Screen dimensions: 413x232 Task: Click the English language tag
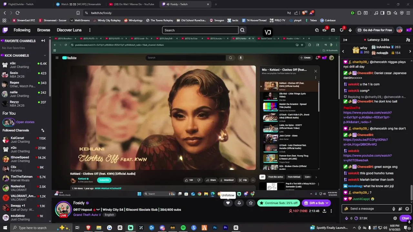coord(109,215)
